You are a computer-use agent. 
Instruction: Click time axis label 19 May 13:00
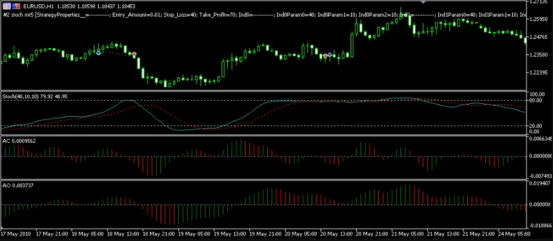[230, 234]
